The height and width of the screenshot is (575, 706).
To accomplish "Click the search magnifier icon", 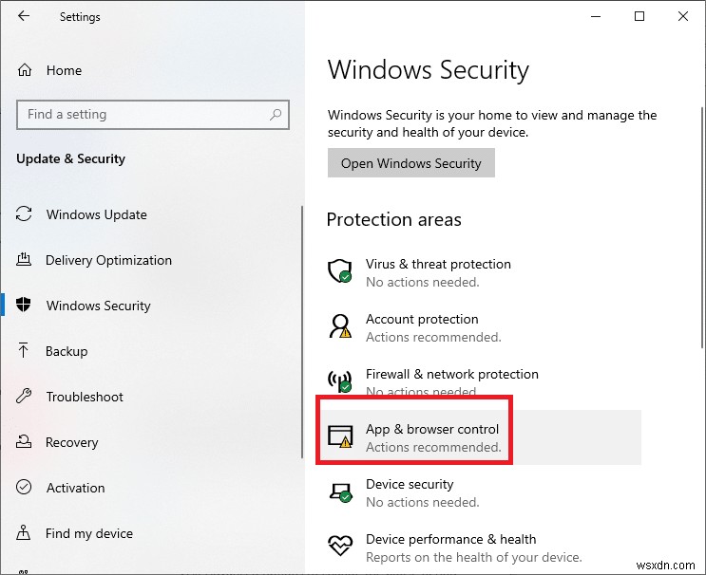I will click(x=276, y=115).
